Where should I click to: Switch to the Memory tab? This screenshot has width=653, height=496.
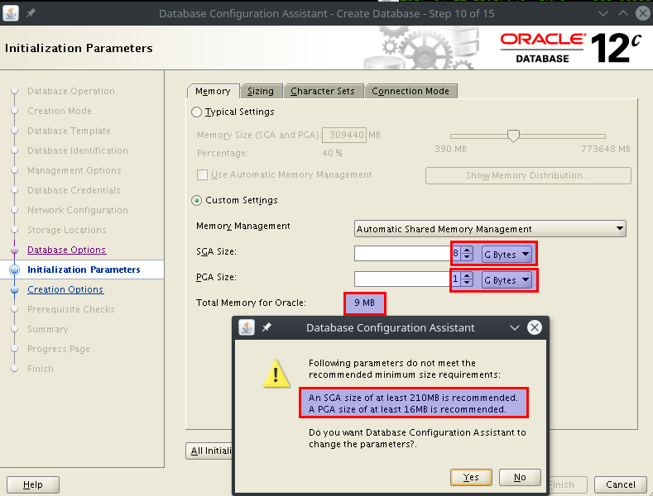tap(213, 91)
